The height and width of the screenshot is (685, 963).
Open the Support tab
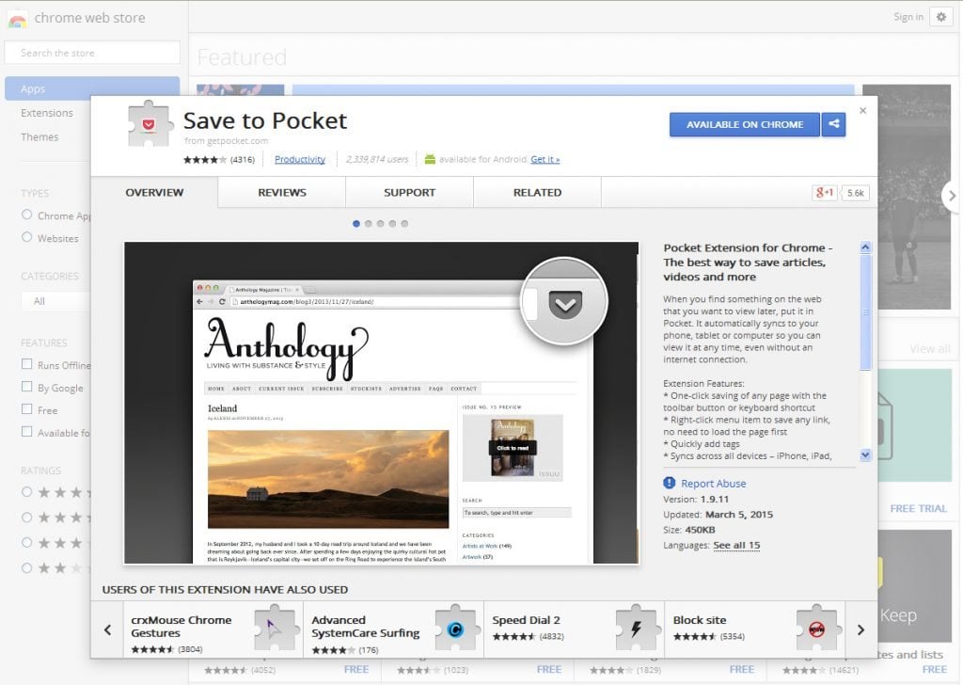(410, 192)
